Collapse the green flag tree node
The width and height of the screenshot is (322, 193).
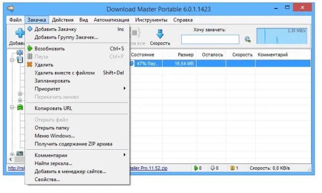(12, 107)
